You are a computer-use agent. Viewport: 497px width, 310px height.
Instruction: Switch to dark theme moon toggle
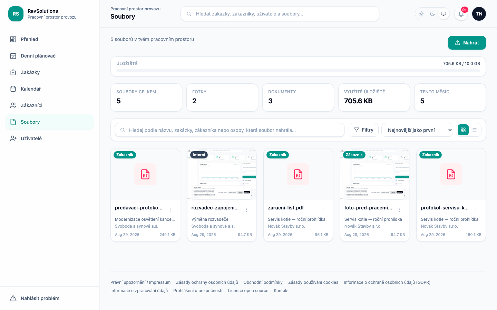432,14
